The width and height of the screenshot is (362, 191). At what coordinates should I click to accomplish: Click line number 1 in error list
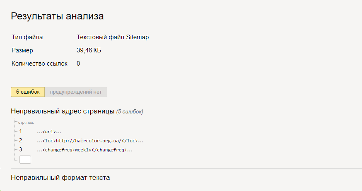[21, 132]
